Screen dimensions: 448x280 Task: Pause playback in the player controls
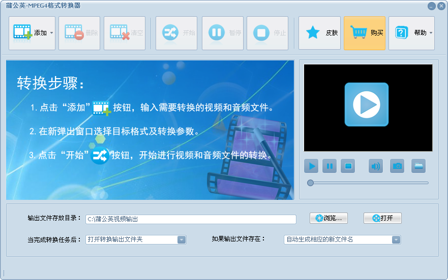[x=330, y=166]
